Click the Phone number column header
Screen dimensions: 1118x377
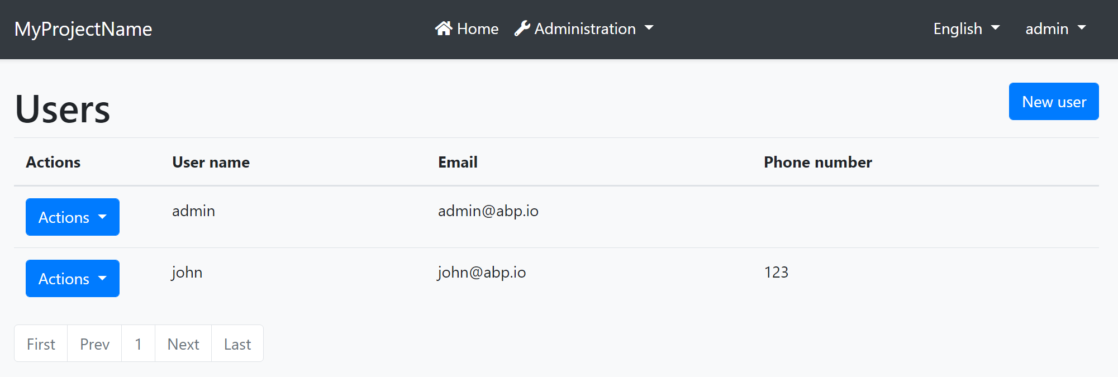[x=817, y=162]
